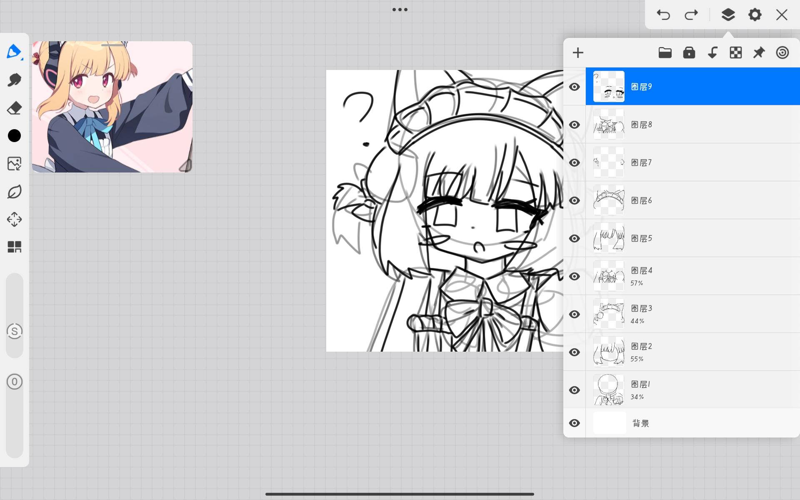
Task: Select the move transform tool
Action: pos(14,219)
